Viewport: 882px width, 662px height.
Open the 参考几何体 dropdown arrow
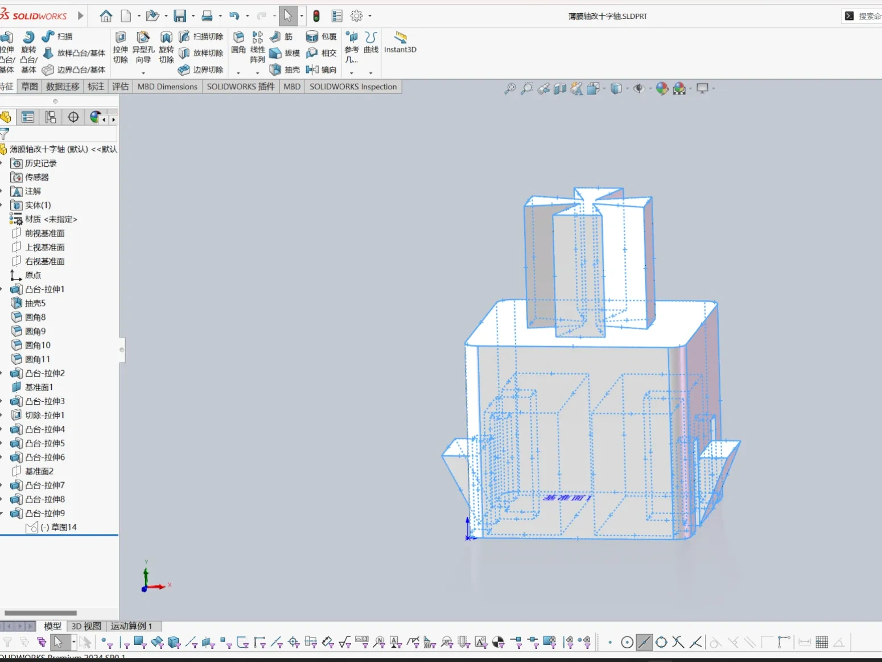click(x=352, y=73)
